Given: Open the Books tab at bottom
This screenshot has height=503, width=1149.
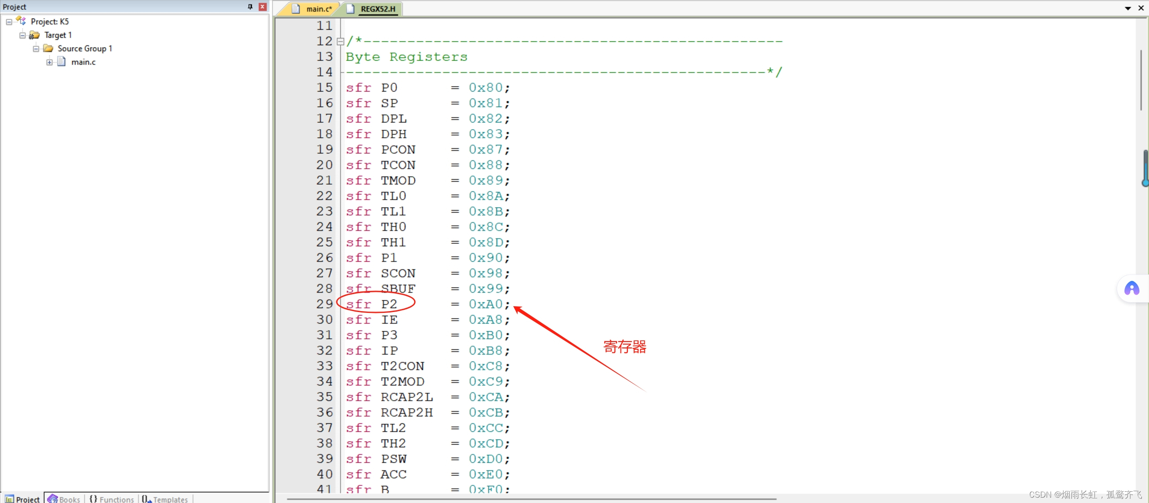Looking at the screenshot, I should [x=64, y=499].
